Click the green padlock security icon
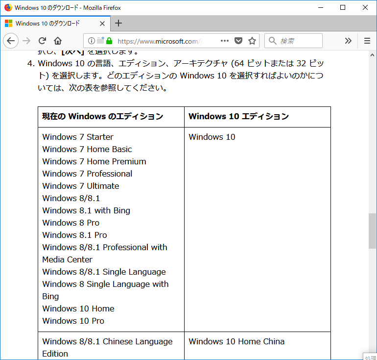The width and height of the screenshot is (377, 360). point(109,41)
